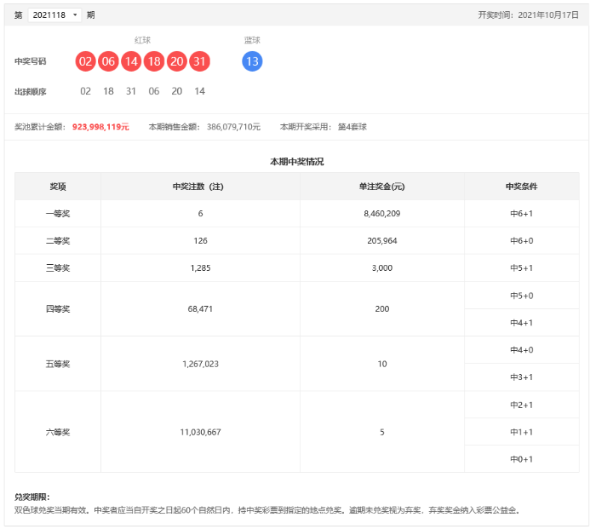Image resolution: width=596 pixels, height=529 pixels.
Task: Click sales amount 386,079,710元
Action: click(x=233, y=127)
